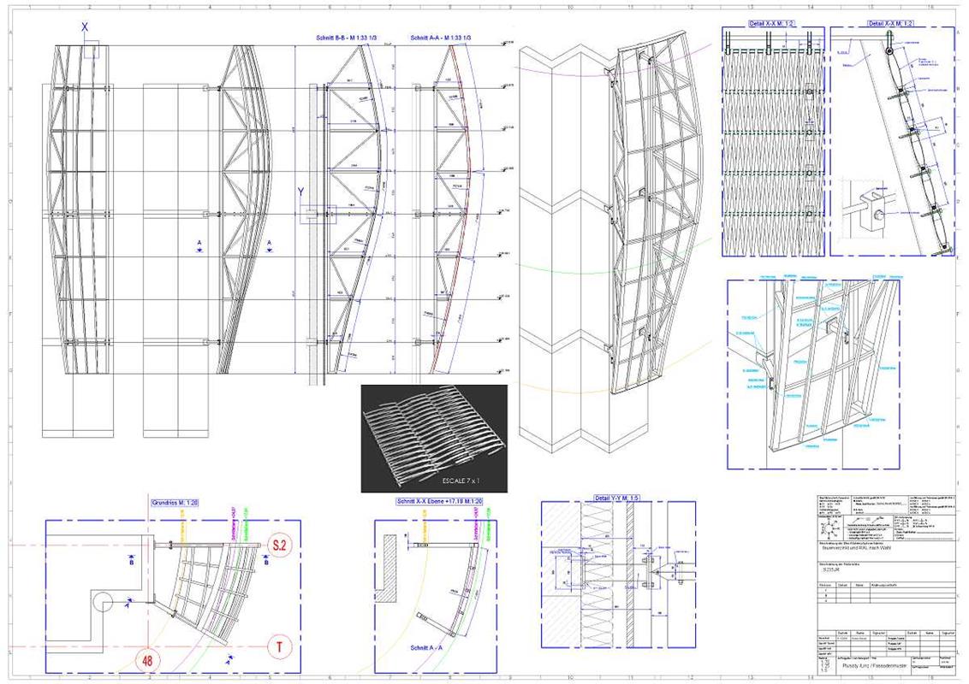969x684 pixels.
Task: Click the "Schnitt X-X Ebene +17.19" title
Action: pyautogui.click(x=439, y=502)
